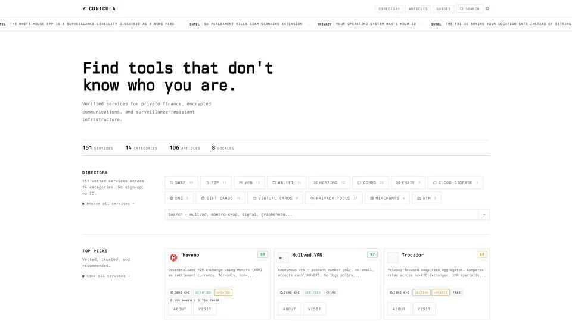Open the Mullvad VPN card title
572x321 pixels.
click(307, 255)
